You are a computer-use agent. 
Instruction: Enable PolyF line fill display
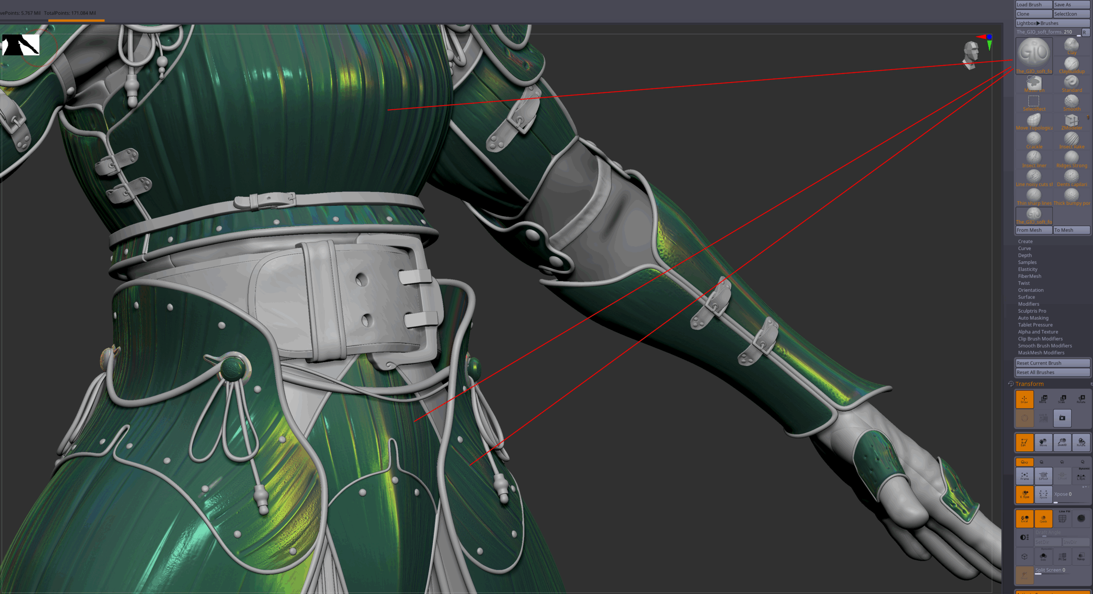[x=1062, y=518]
